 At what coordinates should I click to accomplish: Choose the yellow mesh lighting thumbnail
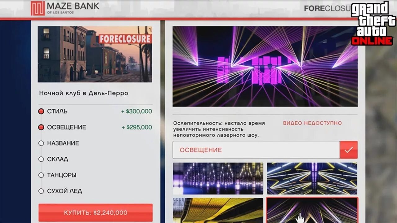(218, 210)
